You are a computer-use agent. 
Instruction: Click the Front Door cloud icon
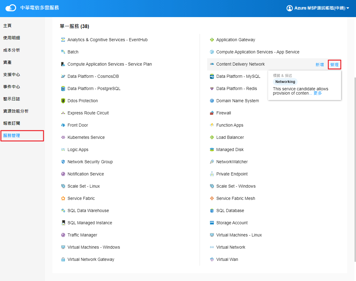point(63,125)
